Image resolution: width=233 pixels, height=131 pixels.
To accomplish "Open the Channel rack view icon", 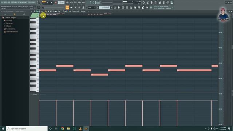I will coord(123,7).
